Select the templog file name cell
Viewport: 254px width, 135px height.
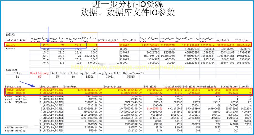tap(21, 93)
